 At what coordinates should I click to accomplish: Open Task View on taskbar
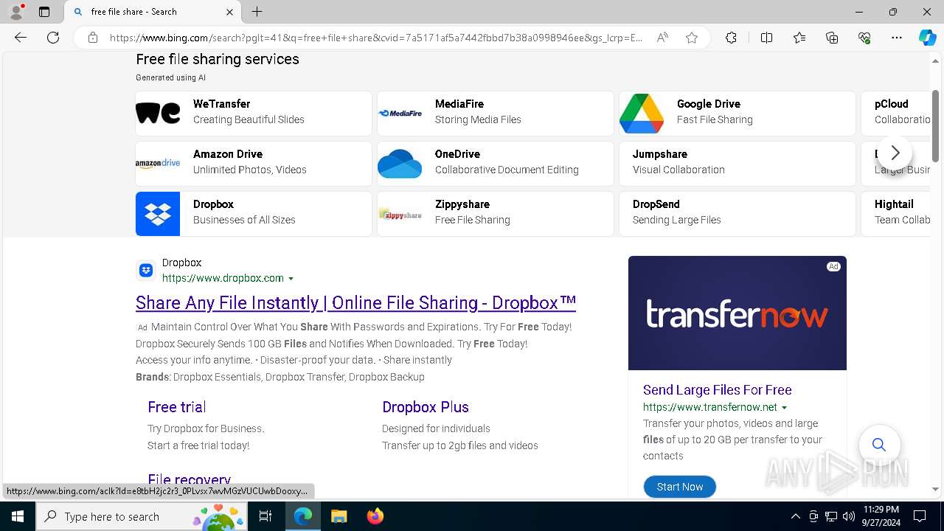point(266,516)
